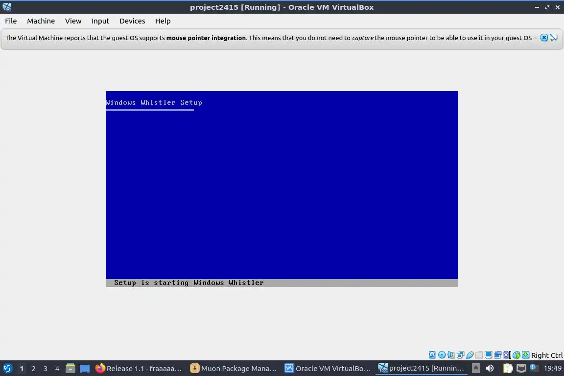
Task: Click the 19:49 taskbar clock
Action: pos(552,368)
